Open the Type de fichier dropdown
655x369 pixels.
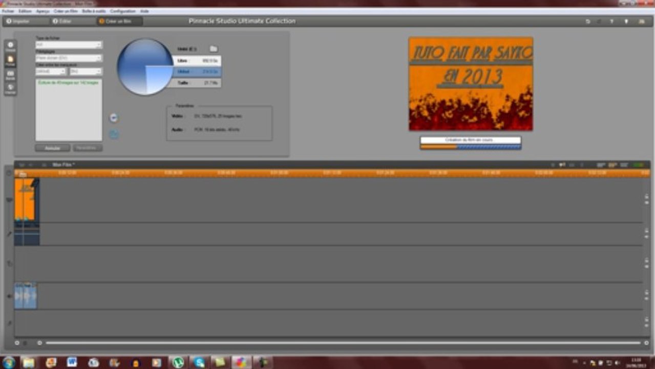[x=69, y=45]
